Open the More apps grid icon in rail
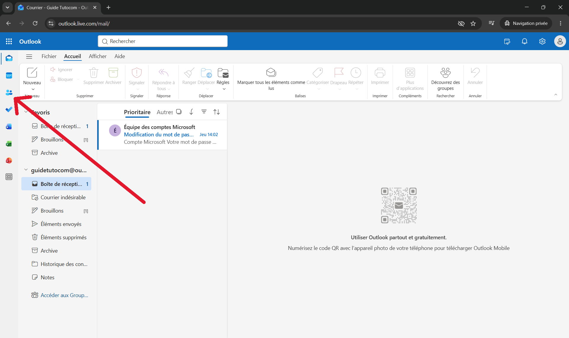Image resolution: width=569 pixels, height=338 pixels. pos(9,177)
